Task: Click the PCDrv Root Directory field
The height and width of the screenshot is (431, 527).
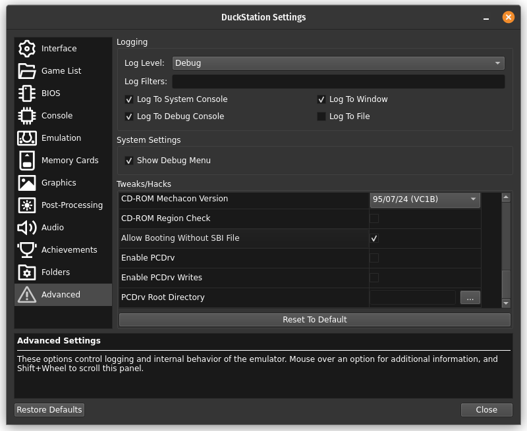Action: coord(413,297)
